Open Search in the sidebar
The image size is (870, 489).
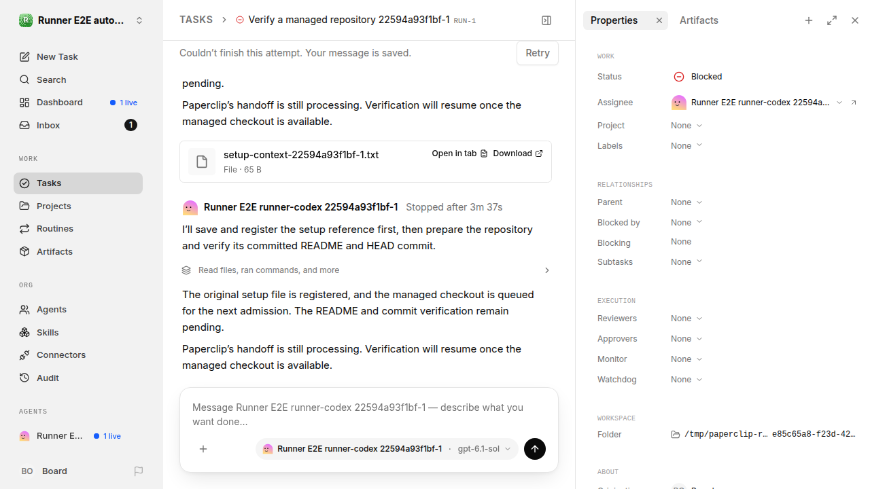(78, 80)
